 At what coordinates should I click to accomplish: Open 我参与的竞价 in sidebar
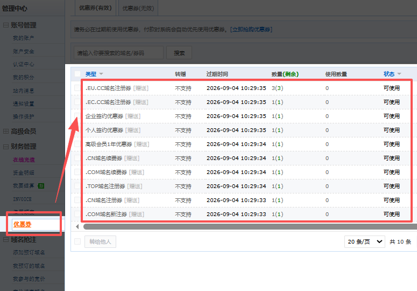[29, 279]
